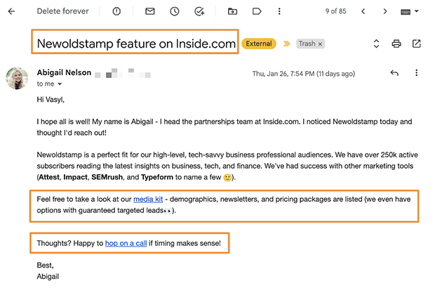
Task: Click the Trash label text
Action: tap(307, 44)
